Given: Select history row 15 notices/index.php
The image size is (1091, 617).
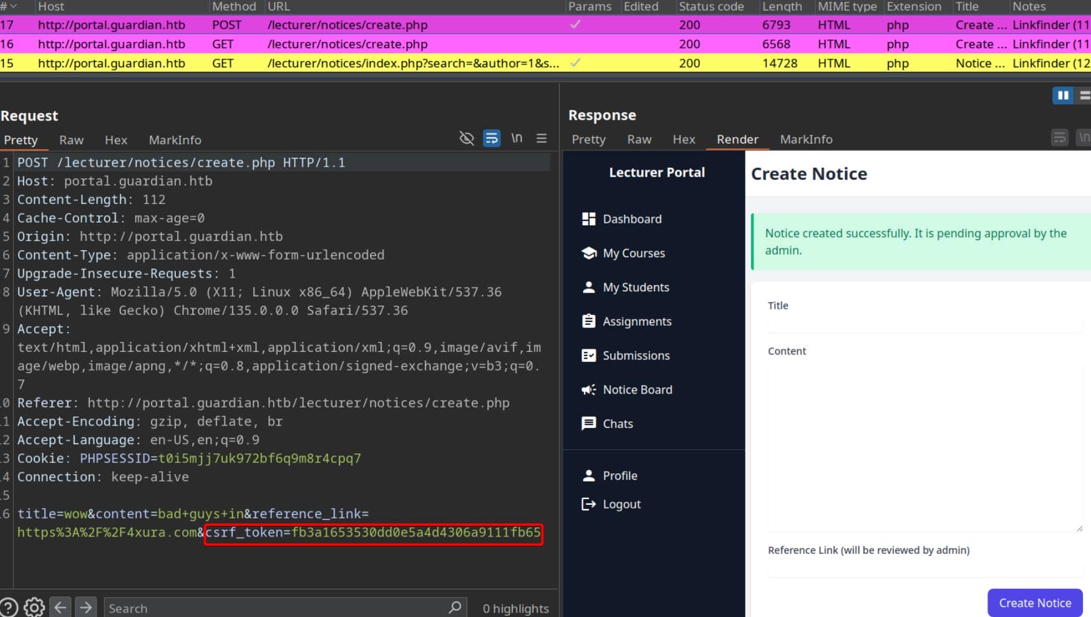Looking at the screenshot, I should pyautogui.click(x=545, y=63).
